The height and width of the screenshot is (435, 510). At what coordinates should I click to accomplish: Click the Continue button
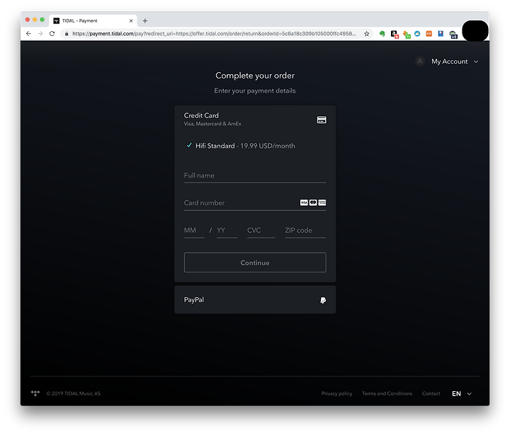click(x=255, y=262)
